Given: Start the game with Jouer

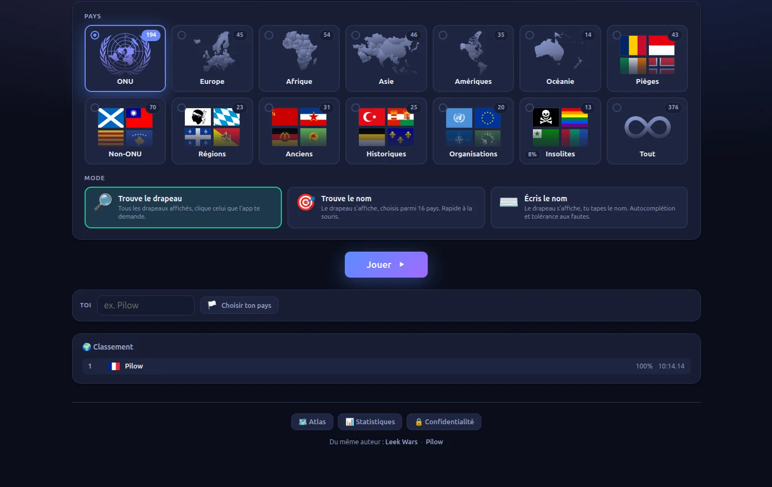Looking at the screenshot, I should [x=386, y=265].
